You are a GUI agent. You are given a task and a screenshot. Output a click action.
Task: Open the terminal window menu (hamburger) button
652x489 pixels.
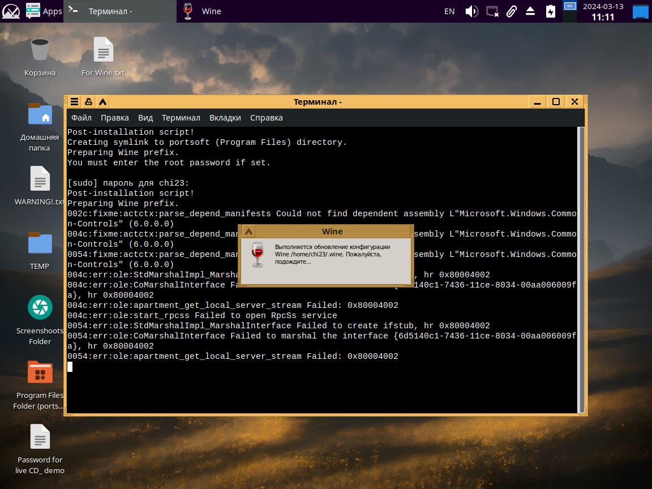[x=74, y=102]
